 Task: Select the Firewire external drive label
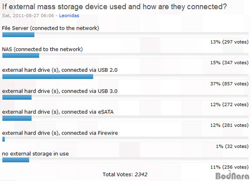coord(60,133)
